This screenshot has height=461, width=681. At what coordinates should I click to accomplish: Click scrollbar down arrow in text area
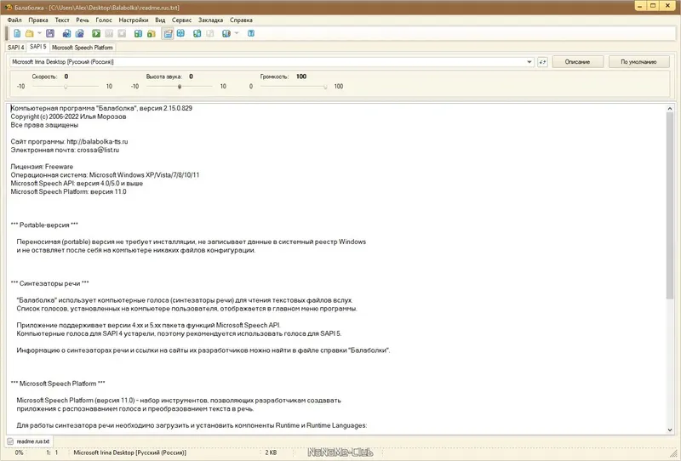(x=669, y=430)
